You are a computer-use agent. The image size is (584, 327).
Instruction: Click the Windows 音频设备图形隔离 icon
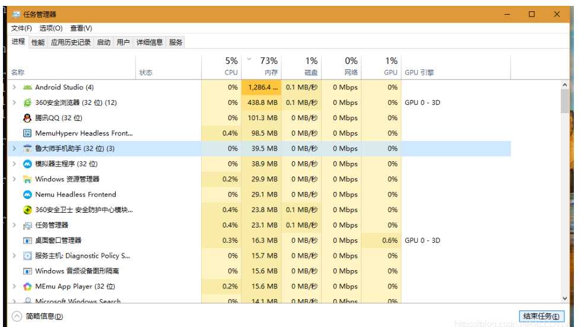27,271
